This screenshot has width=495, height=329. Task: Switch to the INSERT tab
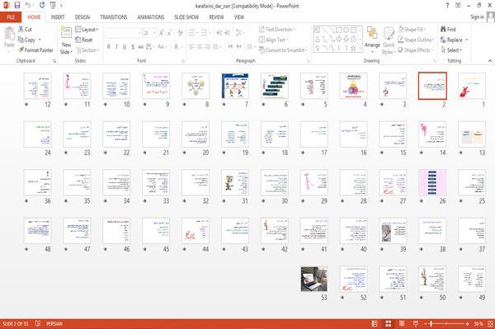58,17
